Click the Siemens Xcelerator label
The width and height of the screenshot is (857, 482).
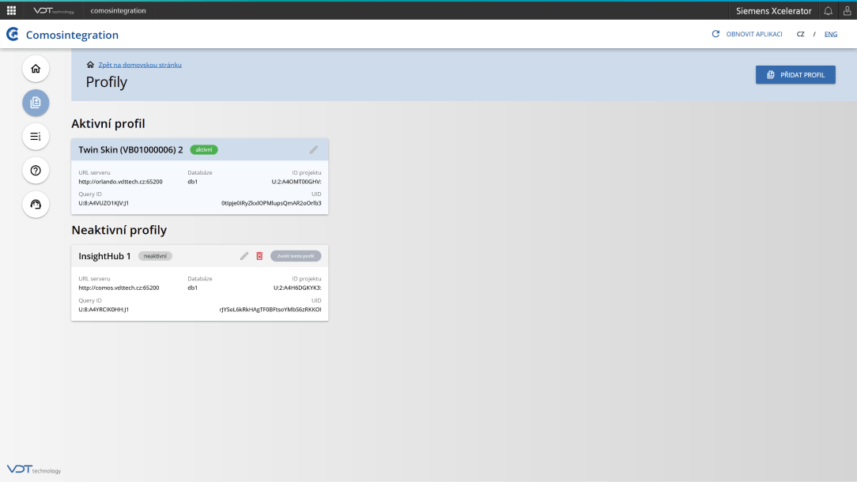click(x=773, y=10)
